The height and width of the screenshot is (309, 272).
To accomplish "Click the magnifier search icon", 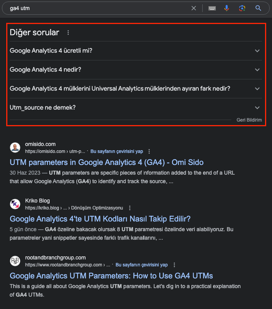I will pyautogui.click(x=258, y=8).
